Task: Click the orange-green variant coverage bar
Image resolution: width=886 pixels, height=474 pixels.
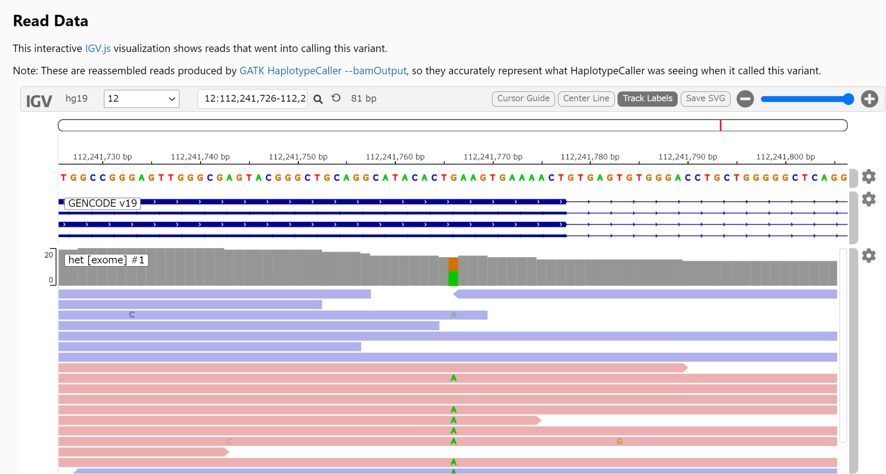Action: pyautogui.click(x=453, y=271)
